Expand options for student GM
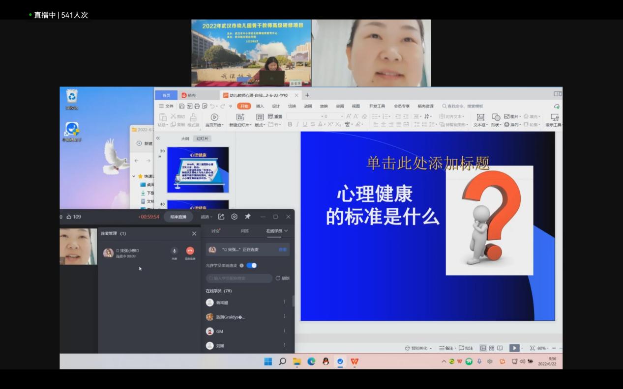 (284, 331)
